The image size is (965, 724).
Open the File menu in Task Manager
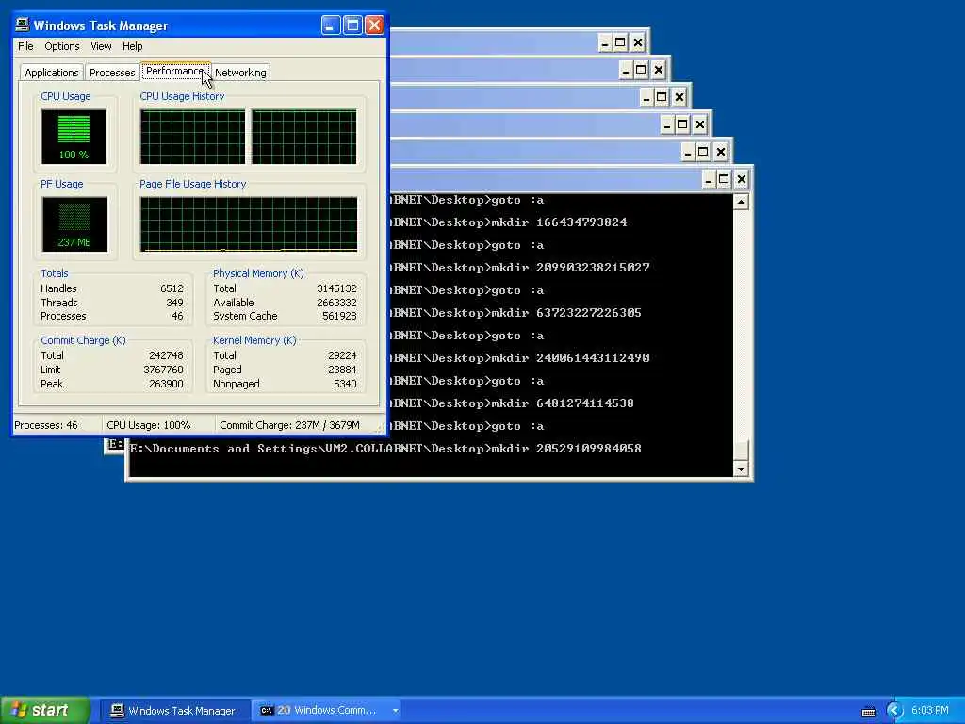click(25, 46)
